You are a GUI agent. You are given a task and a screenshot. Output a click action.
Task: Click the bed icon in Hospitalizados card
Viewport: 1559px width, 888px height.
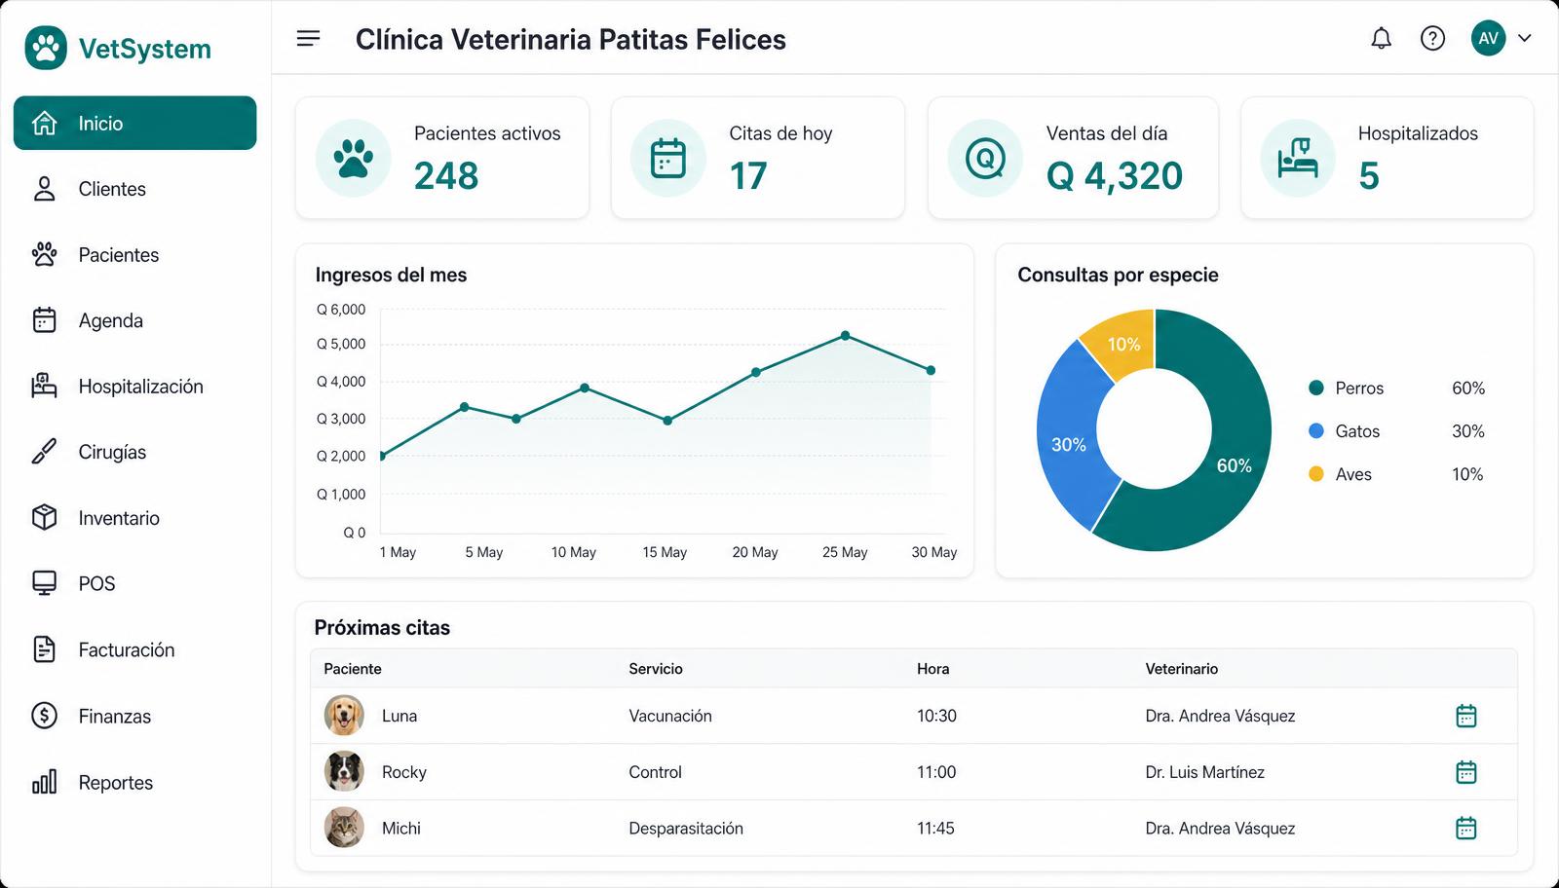[x=1298, y=158]
